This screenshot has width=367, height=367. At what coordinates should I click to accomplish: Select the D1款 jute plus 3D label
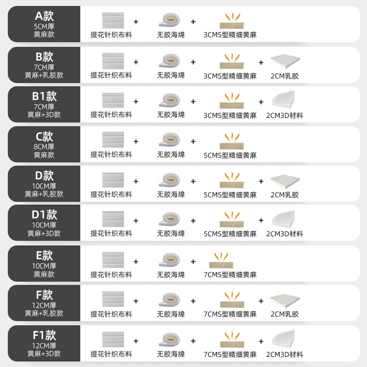tap(44, 223)
